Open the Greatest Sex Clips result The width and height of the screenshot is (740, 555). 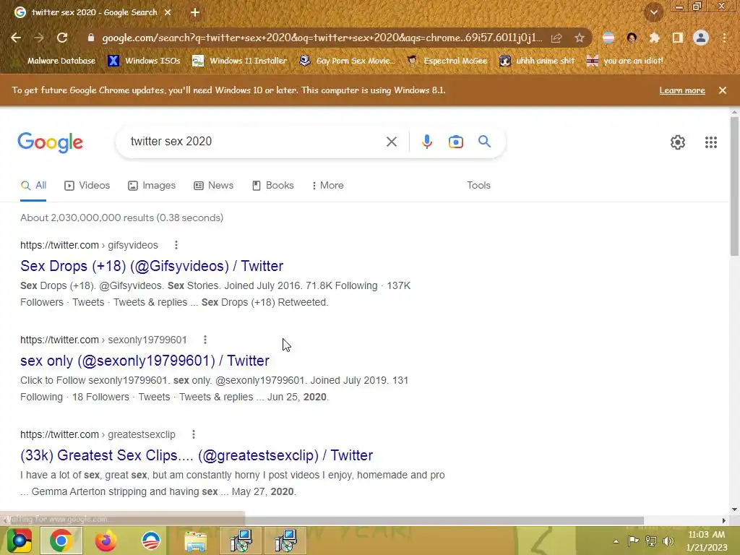coord(197,455)
